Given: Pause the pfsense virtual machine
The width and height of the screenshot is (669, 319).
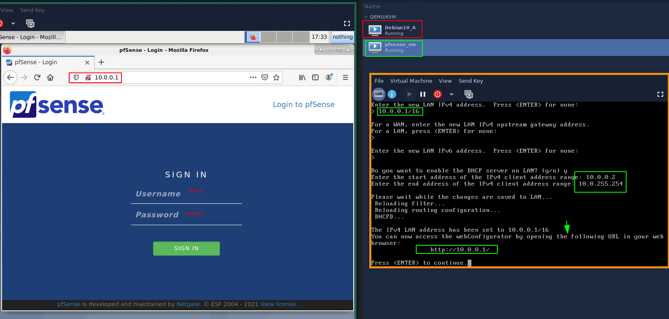Looking at the screenshot, I should (423, 94).
